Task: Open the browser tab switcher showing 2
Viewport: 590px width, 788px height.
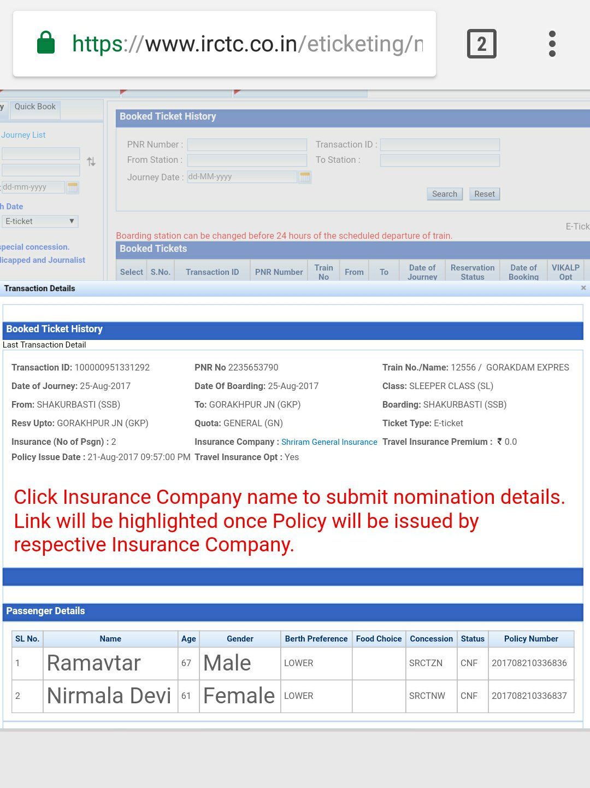Action: [481, 44]
